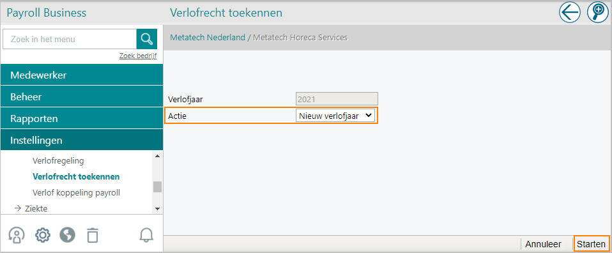Image resolution: width=612 pixels, height=253 pixels.
Task: Focus the 'Zoek in het menu' field
Action: coord(70,39)
